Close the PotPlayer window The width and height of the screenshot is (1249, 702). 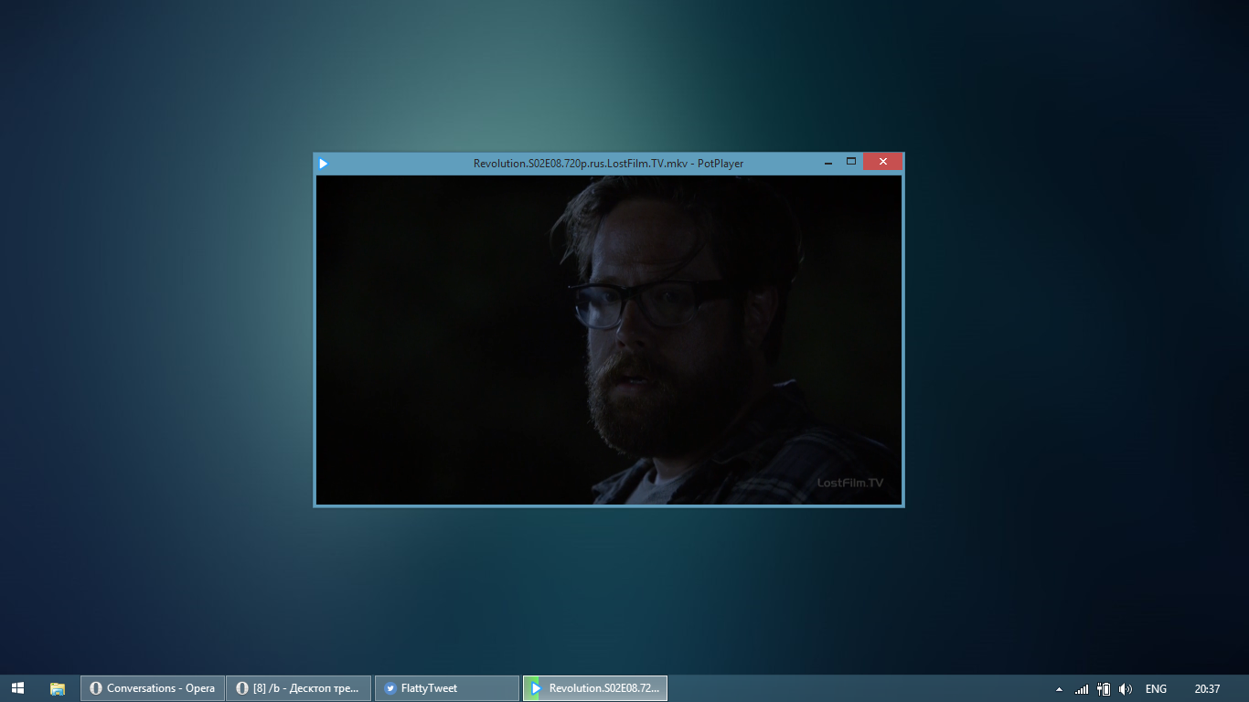pos(883,162)
